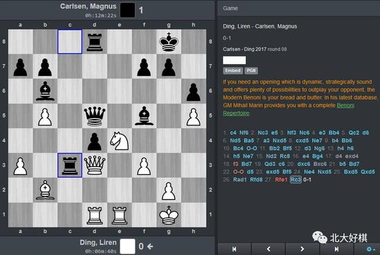Go to move Bb4 in notation
The image size is (380, 255).
[x=334, y=133]
